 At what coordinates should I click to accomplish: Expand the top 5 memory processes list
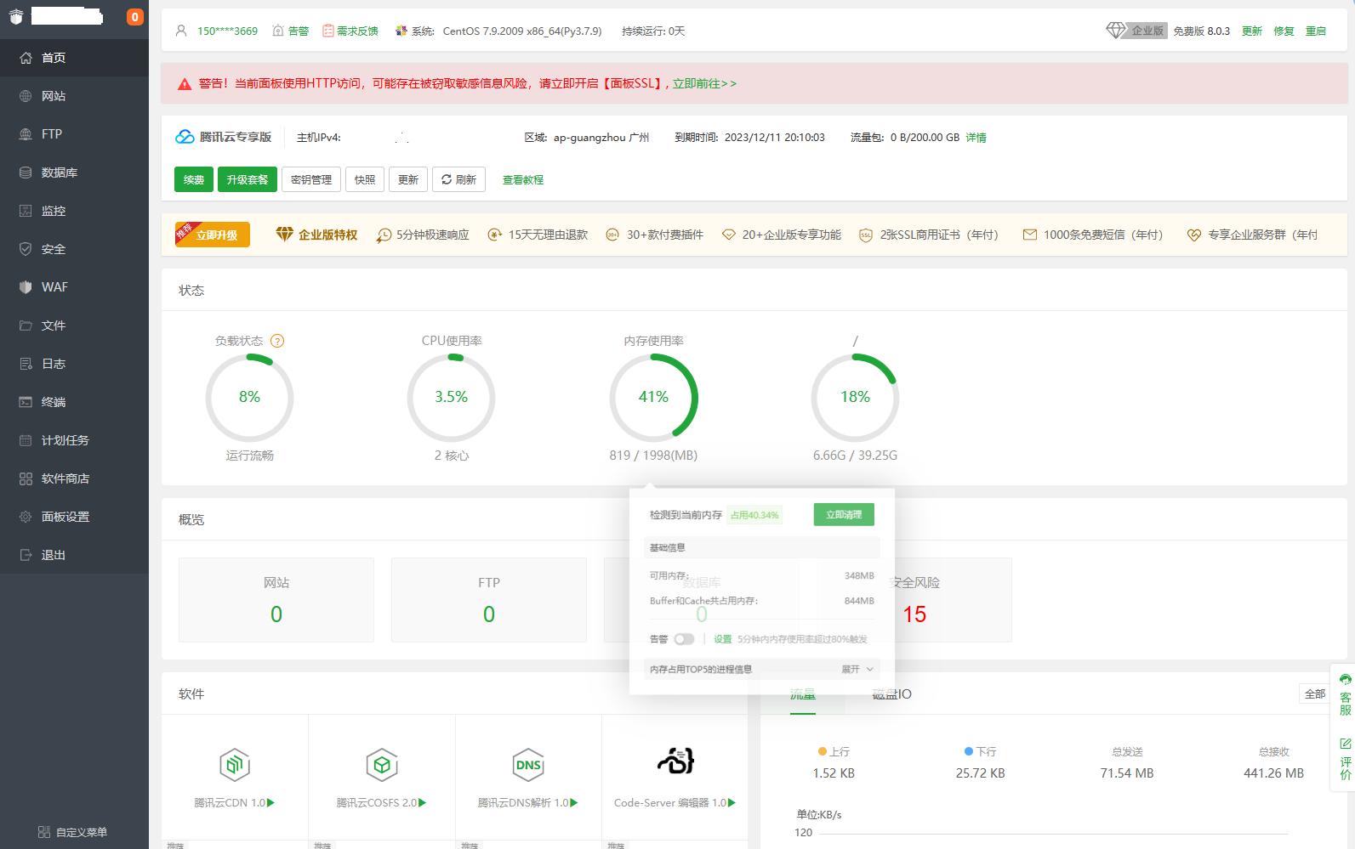click(x=857, y=670)
